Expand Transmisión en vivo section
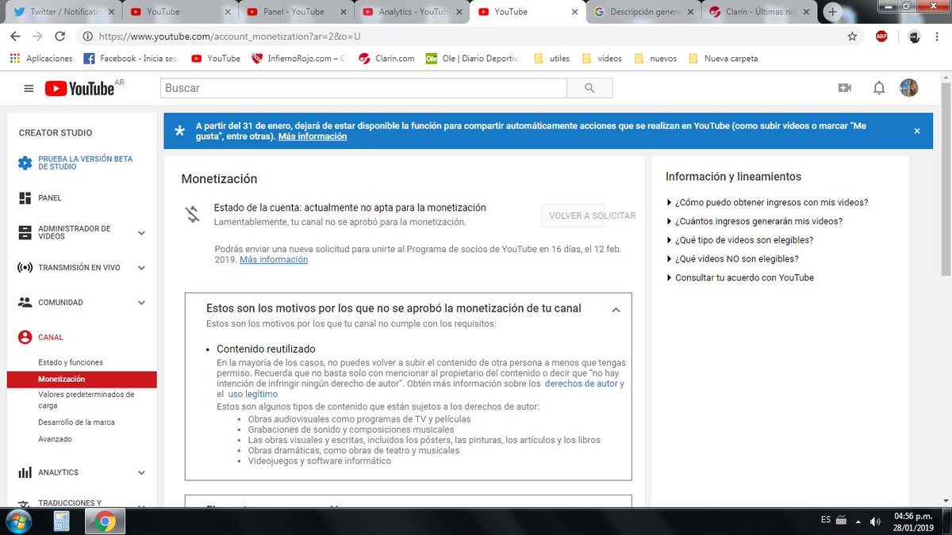 141,268
